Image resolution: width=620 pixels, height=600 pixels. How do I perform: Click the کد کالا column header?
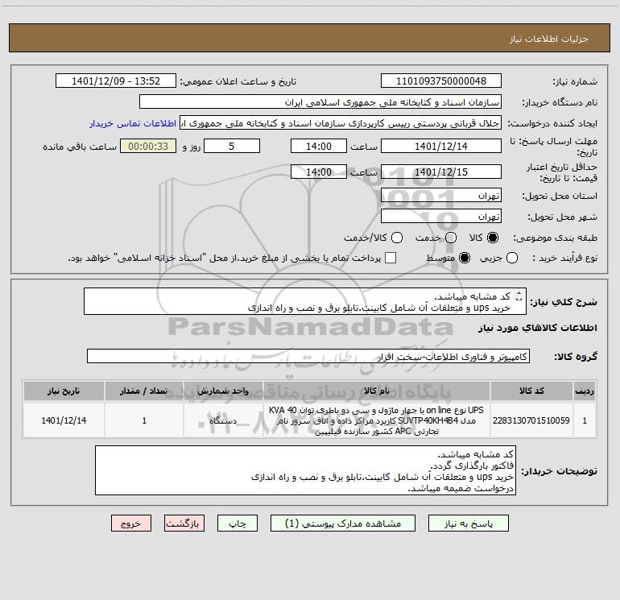point(531,391)
